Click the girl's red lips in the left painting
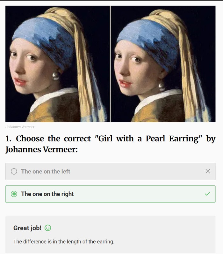The width and height of the screenshot is (223, 254). coord(20,82)
